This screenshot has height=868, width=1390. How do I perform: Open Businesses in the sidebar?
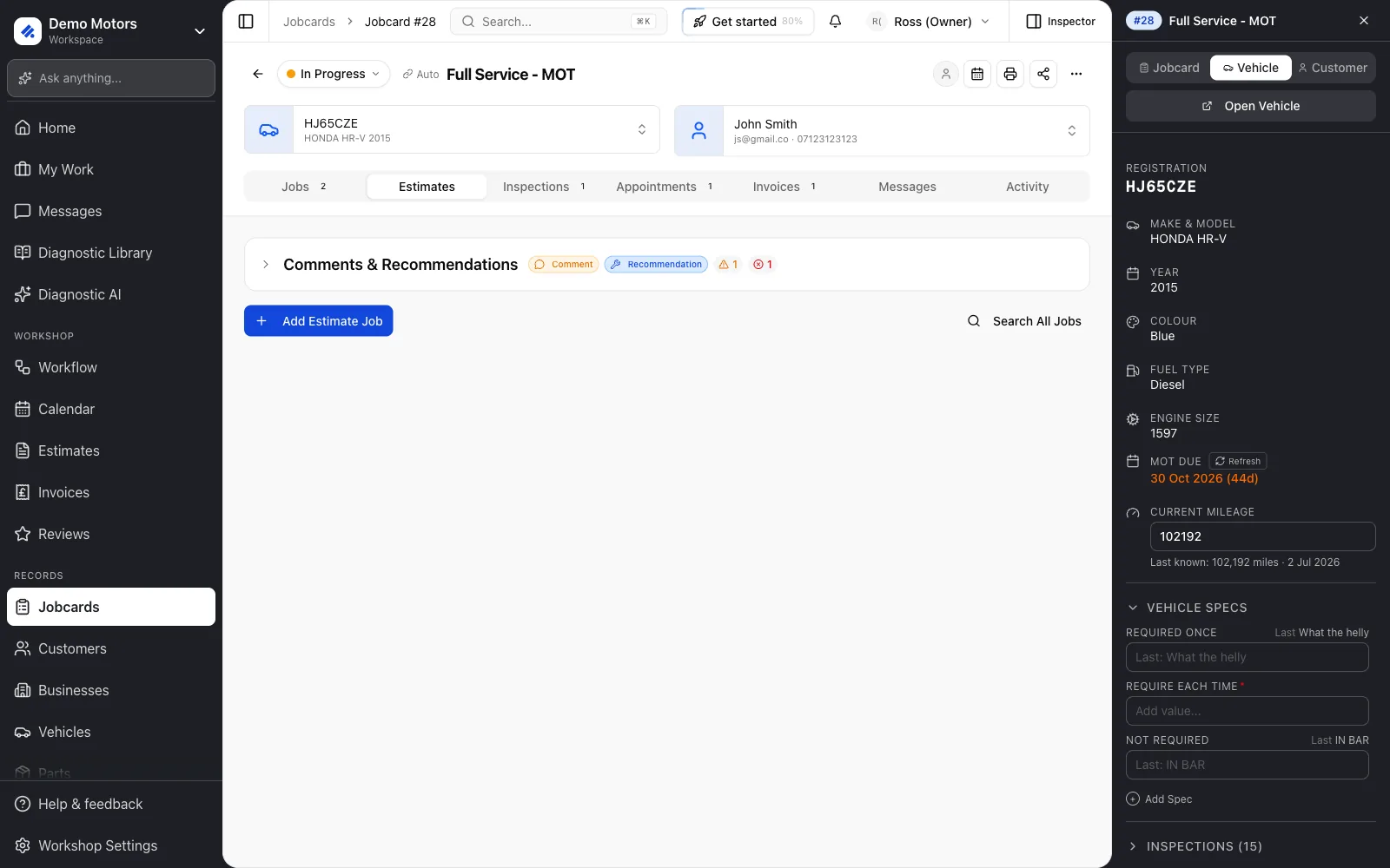[x=111, y=690]
